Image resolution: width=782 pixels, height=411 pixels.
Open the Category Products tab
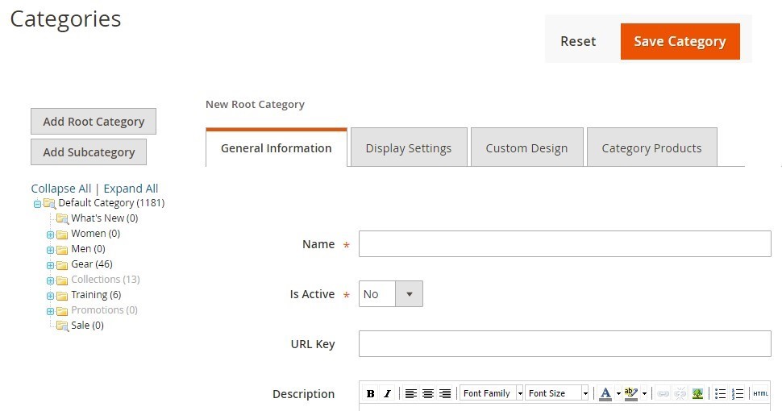click(651, 148)
